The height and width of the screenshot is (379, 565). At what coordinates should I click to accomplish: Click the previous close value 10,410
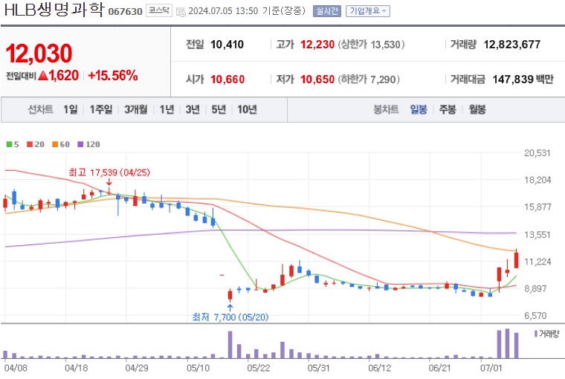227,45
